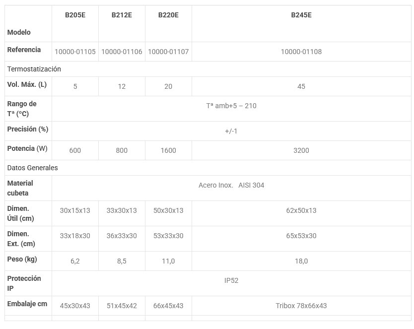Viewport: 414px width, 329px height.
Task: Select the Acero Inox. AISI 304 cell
Action: 231,185
